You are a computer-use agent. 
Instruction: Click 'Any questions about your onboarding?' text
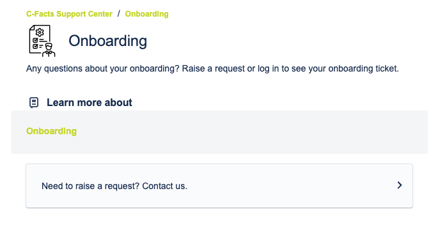tap(103, 68)
